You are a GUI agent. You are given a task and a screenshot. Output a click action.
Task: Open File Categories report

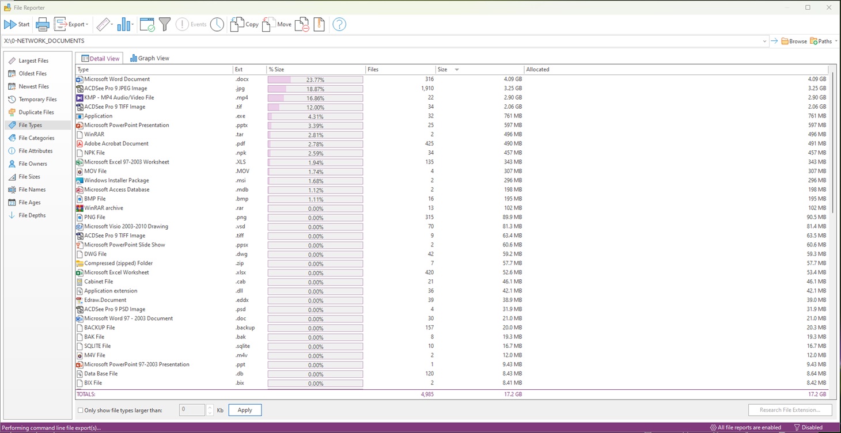(36, 138)
